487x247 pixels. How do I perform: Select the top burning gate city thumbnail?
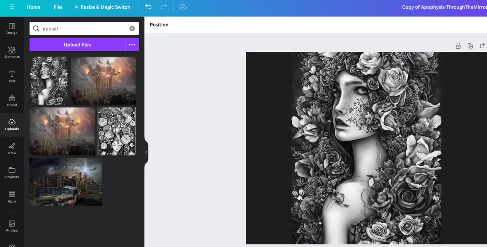[x=103, y=81]
